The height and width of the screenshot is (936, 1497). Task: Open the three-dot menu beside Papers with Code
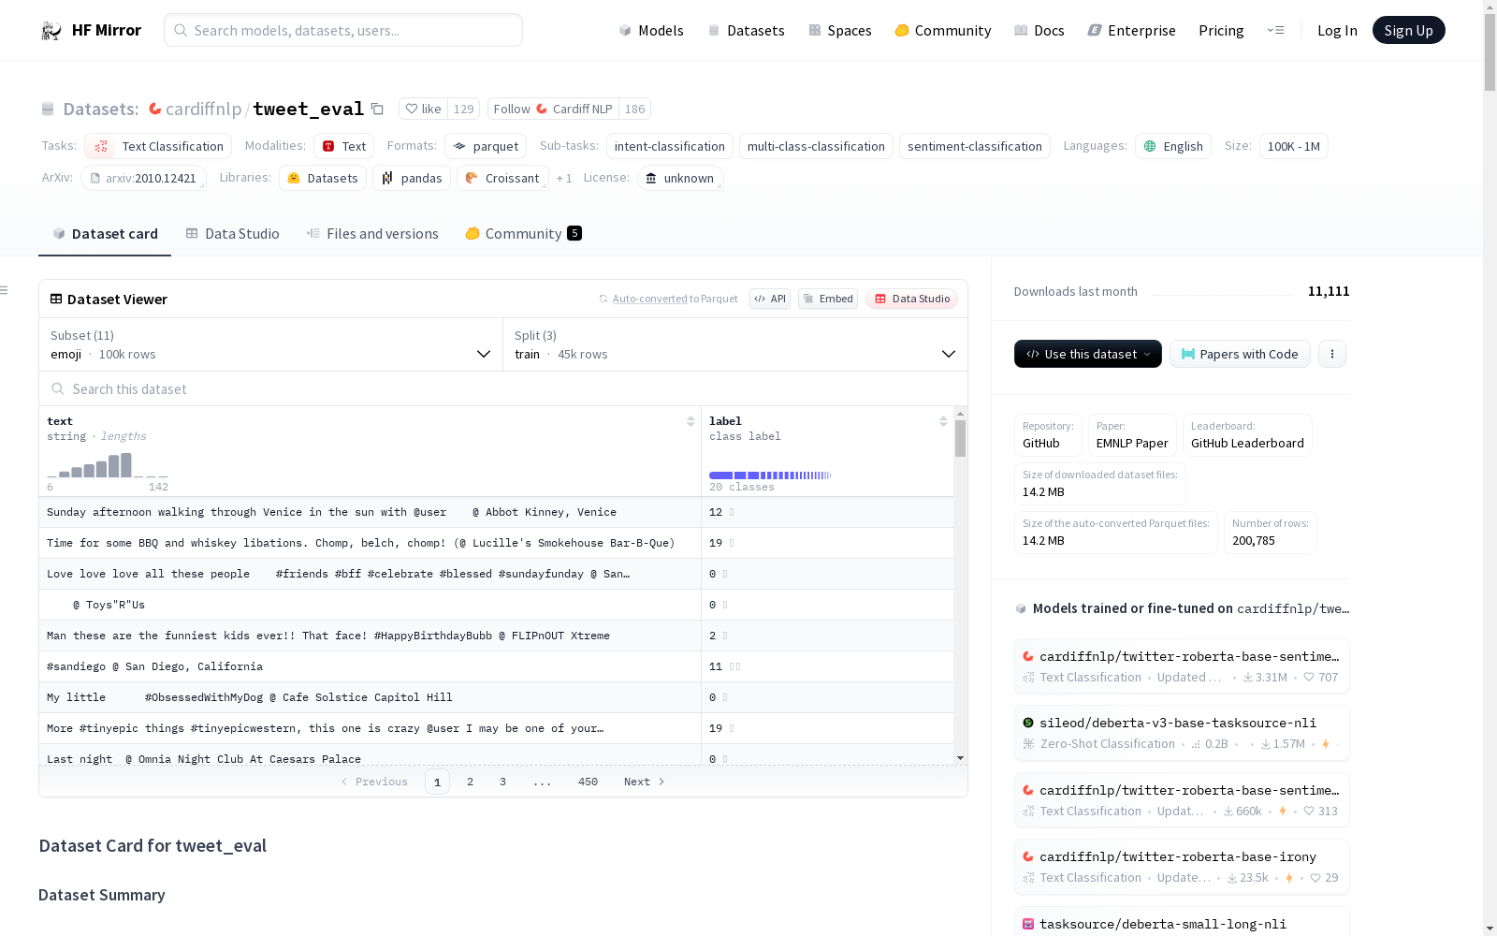(x=1332, y=354)
